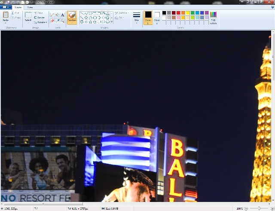Image resolution: width=275 pixels, height=211 pixels.
Task: Activate the Color 2 background box
Action: point(157,18)
